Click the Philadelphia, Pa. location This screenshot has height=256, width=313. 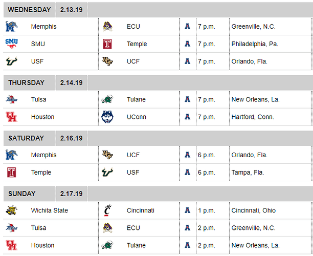pos(255,44)
